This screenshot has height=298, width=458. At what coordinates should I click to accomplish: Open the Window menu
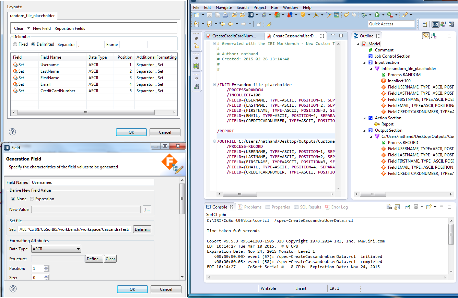pyautogui.click(x=291, y=7)
